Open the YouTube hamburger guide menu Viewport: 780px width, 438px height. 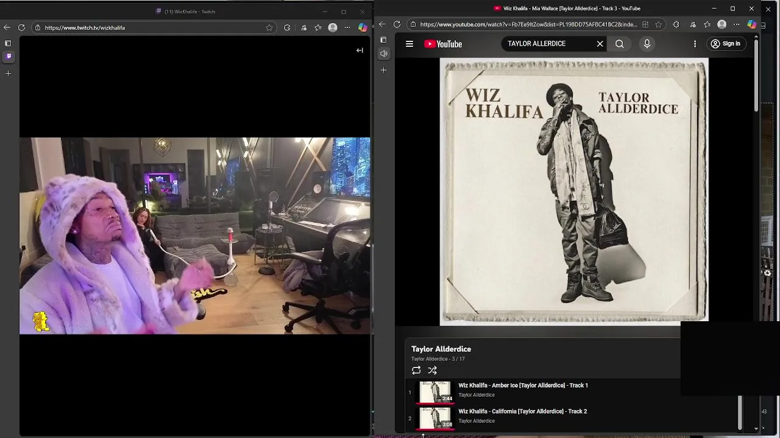click(409, 44)
